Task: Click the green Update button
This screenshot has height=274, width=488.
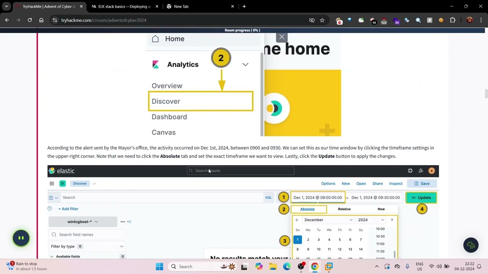Action: click(421, 198)
